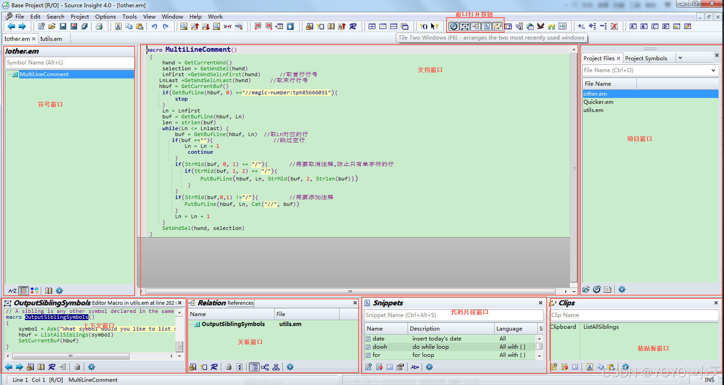Close the !other.em document tab
Screen dimensions: 724x385
pyautogui.click(x=34, y=39)
